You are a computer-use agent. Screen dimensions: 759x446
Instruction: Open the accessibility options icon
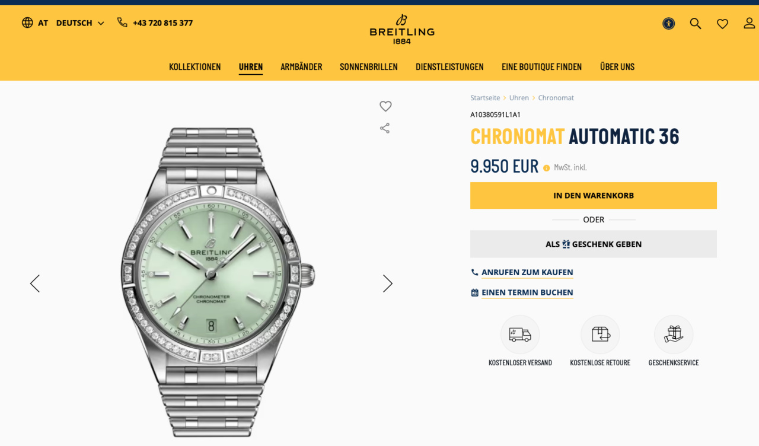tap(668, 24)
